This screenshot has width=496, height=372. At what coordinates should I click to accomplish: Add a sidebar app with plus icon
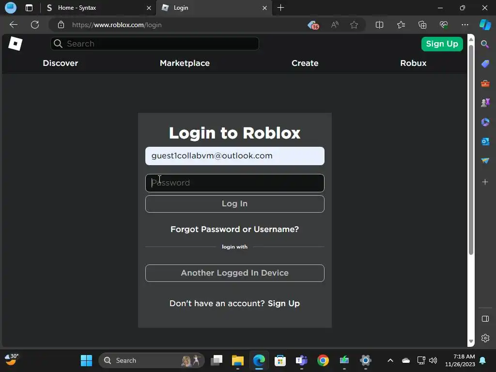click(x=485, y=182)
